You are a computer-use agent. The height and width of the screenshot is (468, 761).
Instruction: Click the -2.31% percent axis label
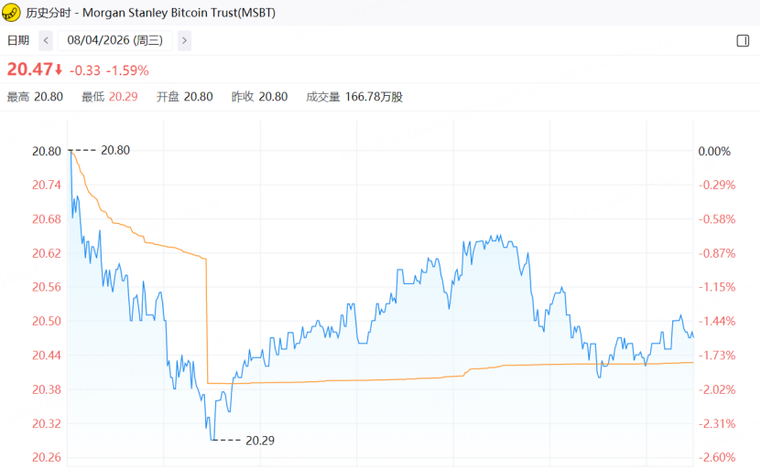click(x=717, y=424)
